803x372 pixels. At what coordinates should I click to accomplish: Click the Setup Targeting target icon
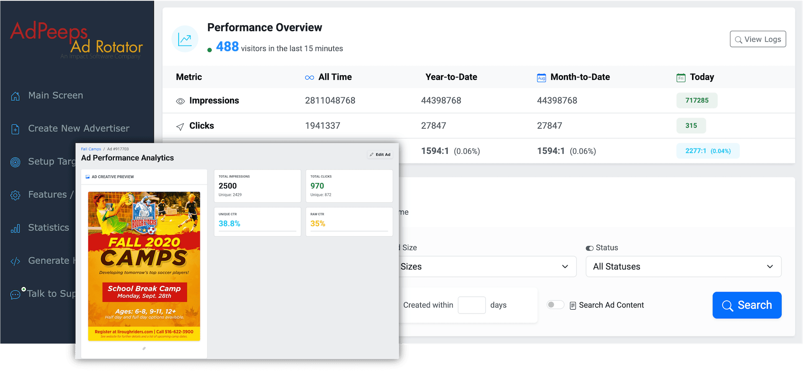click(15, 162)
